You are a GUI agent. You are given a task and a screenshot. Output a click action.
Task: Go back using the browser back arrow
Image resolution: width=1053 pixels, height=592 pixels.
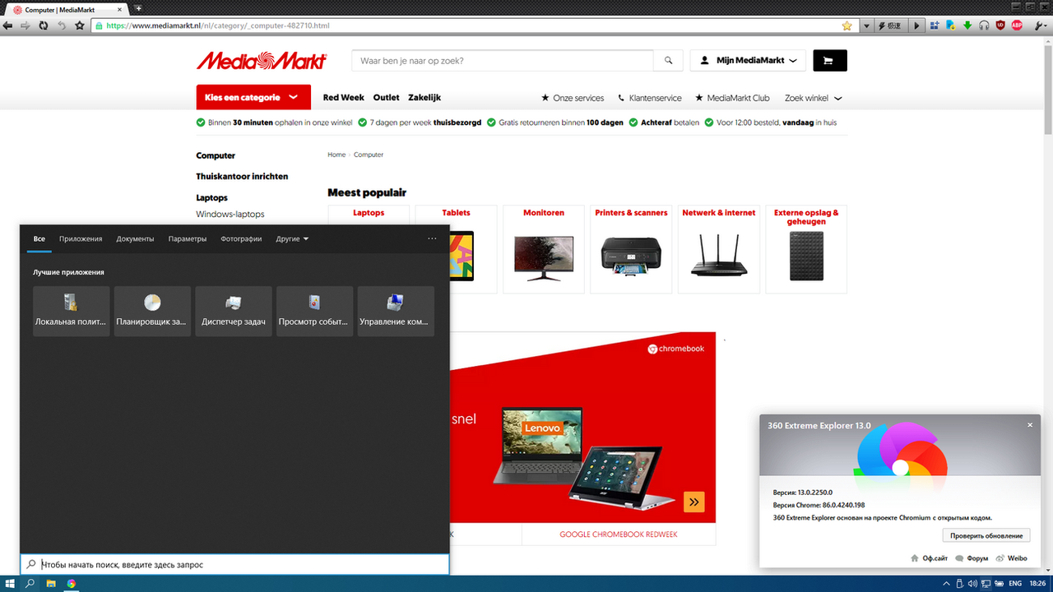coord(7,25)
